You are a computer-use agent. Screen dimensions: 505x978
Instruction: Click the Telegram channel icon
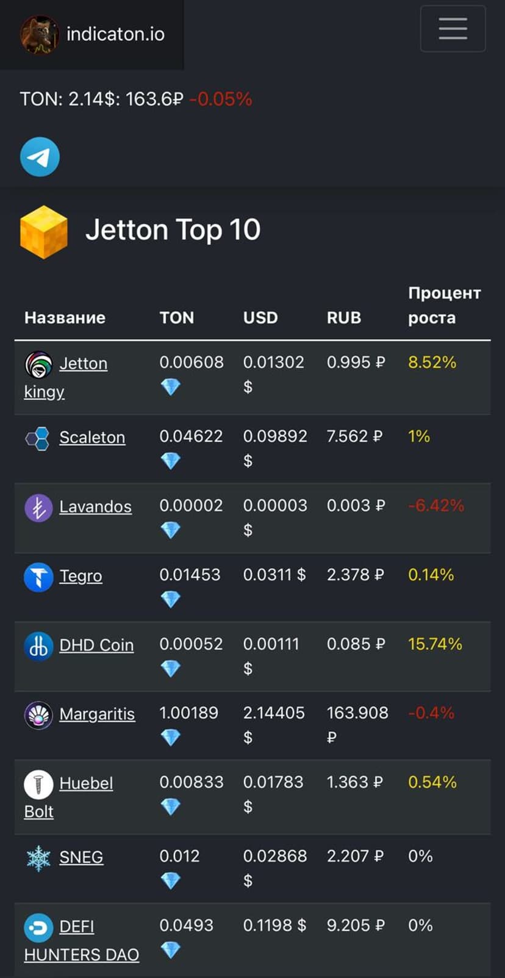(x=40, y=157)
